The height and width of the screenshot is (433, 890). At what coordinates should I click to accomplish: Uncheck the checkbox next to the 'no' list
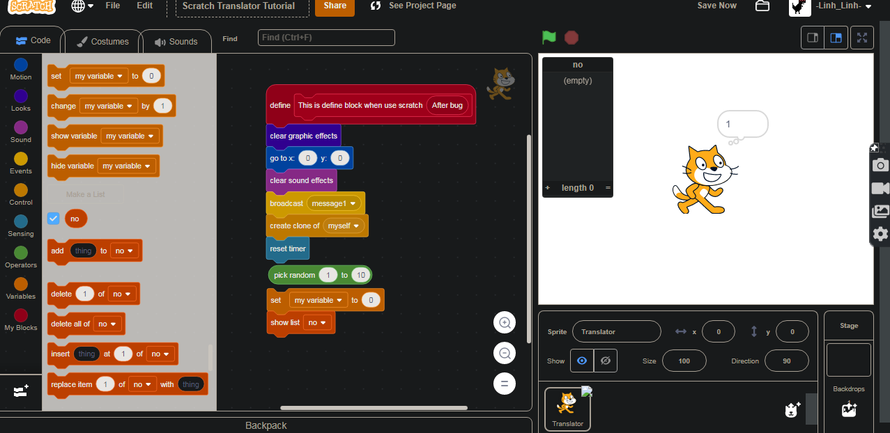click(x=53, y=218)
